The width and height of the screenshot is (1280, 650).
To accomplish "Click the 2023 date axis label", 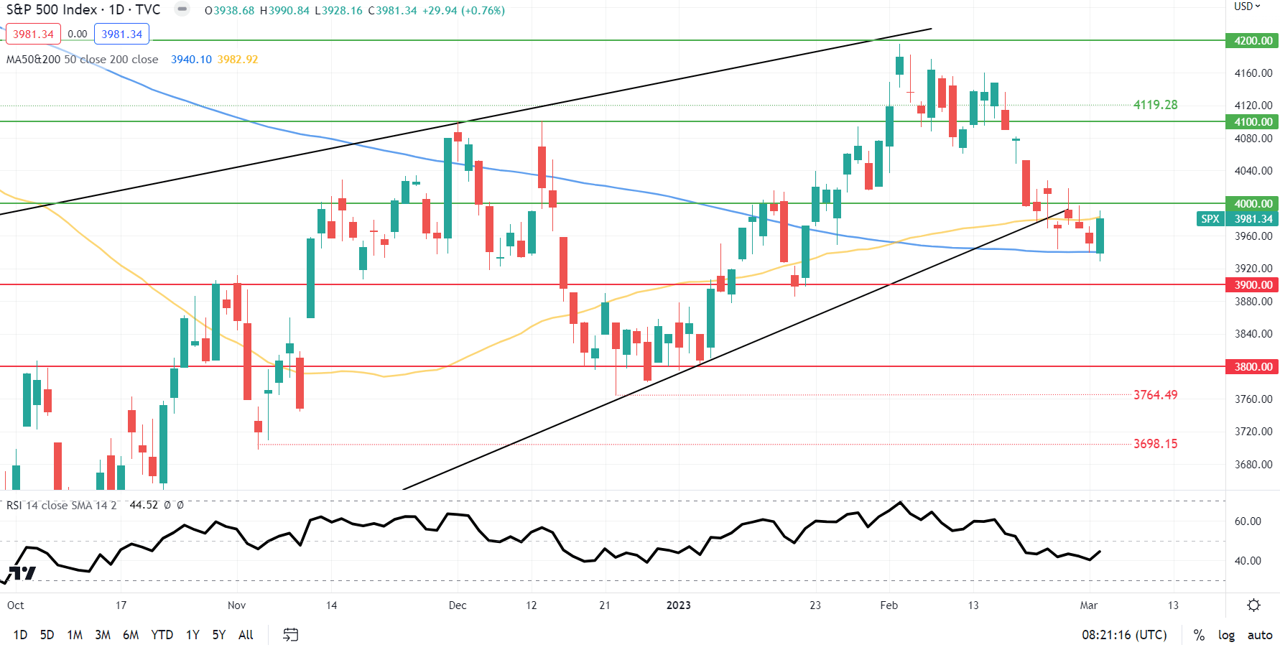I will 678,605.
